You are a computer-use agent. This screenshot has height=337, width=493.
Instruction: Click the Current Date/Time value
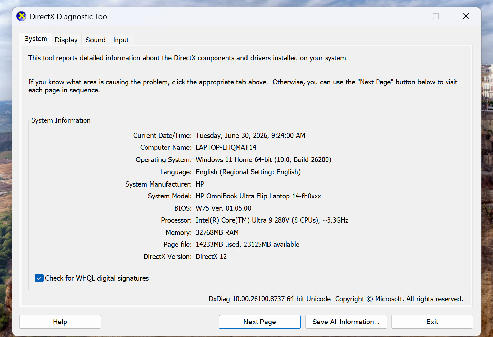(250, 136)
